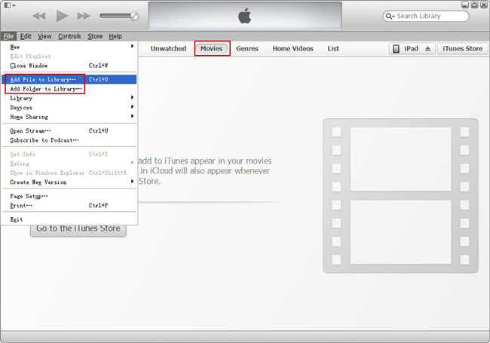490x343 pixels.
Task: Open the search magnifier dropdown
Action: pyautogui.click(x=390, y=16)
